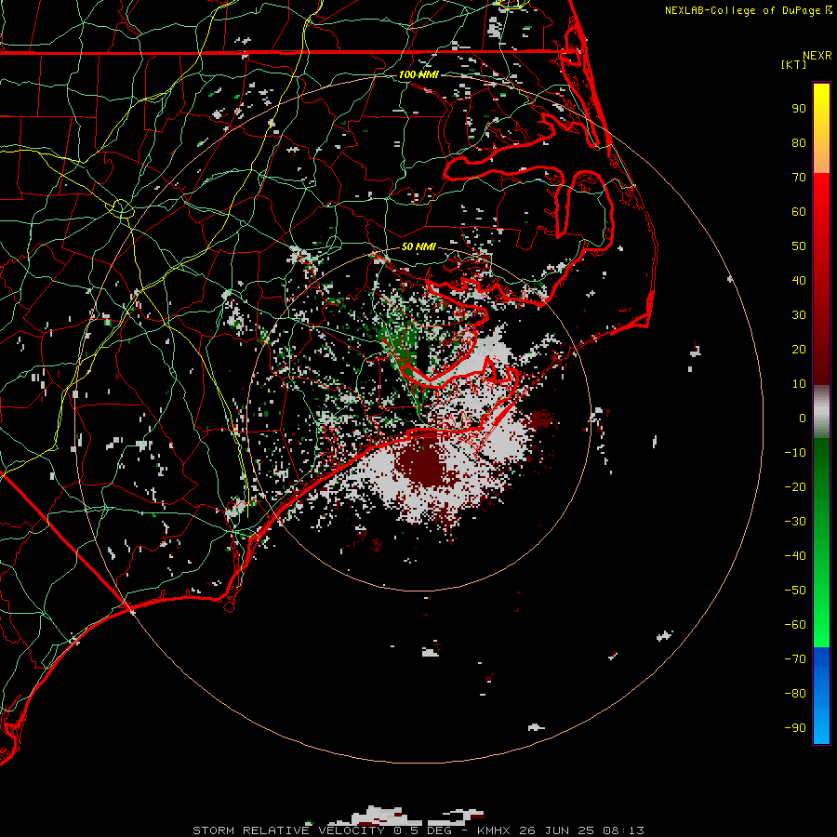The height and width of the screenshot is (837, 837).
Task: Click STORM RELATIVE VELOCITY 0.5 DEG caption
Action: coord(322,830)
